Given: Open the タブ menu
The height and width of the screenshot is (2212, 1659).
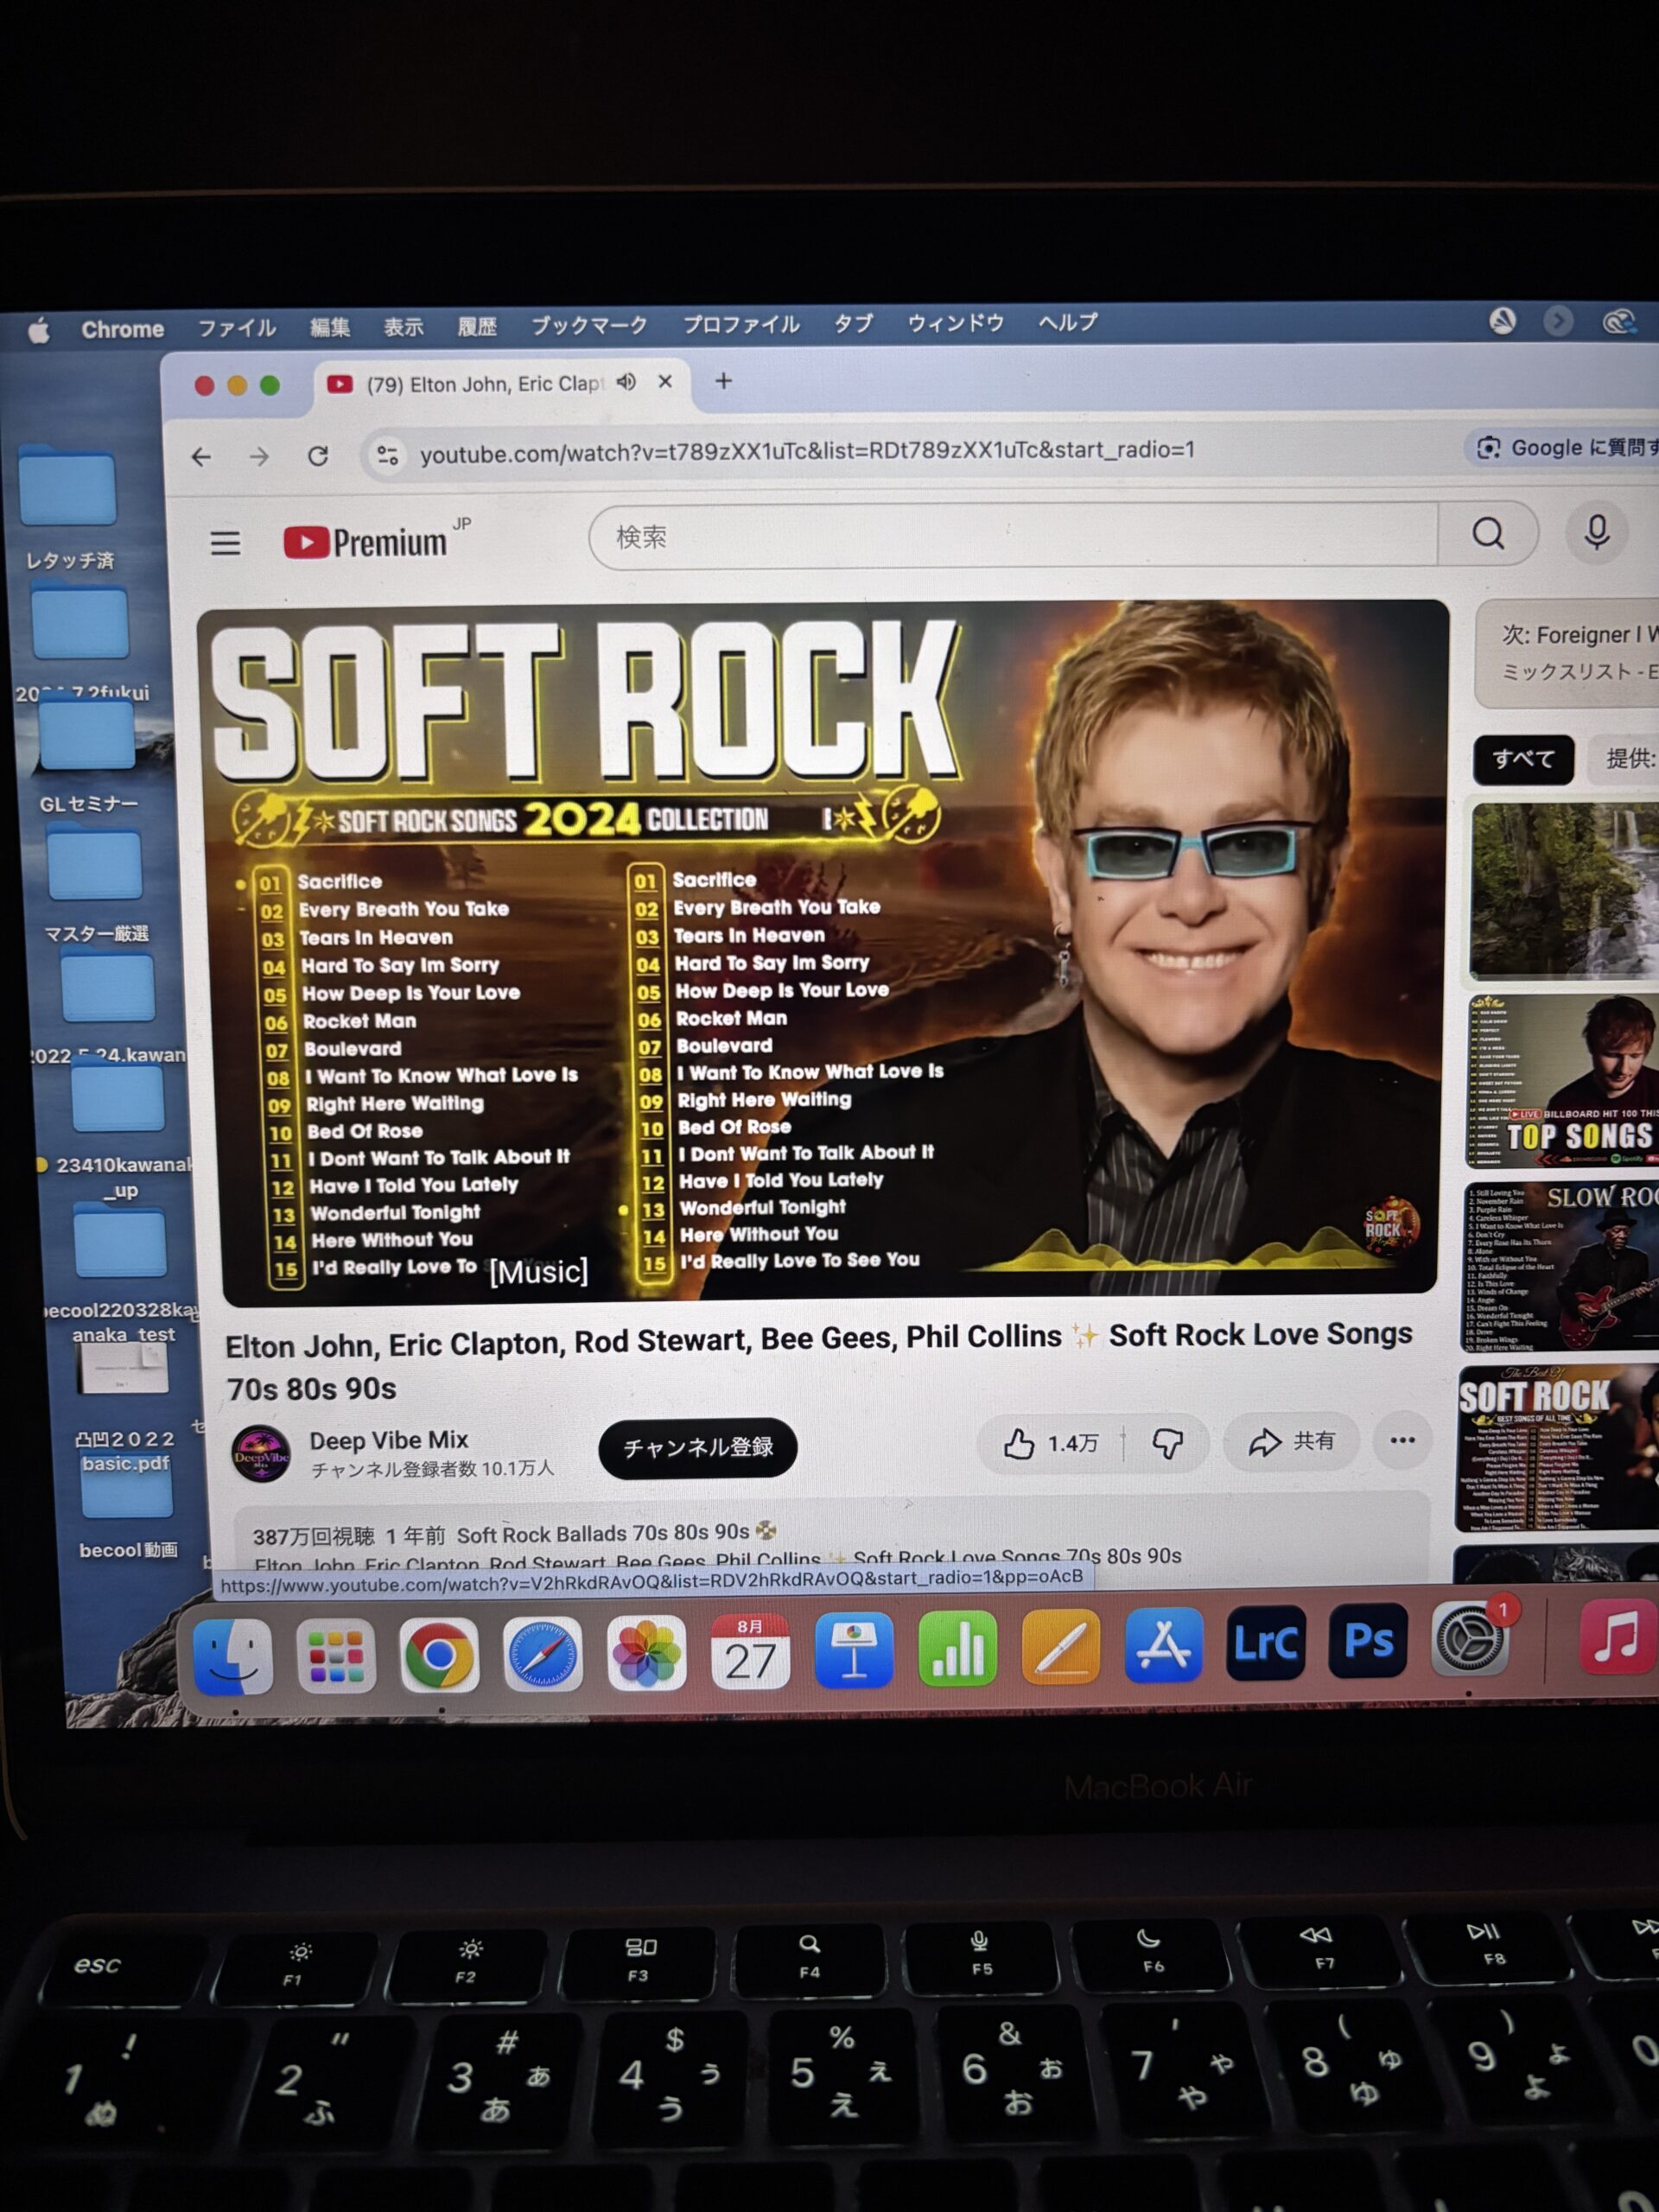Looking at the screenshot, I should 853,323.
